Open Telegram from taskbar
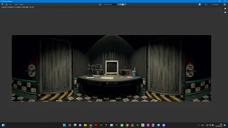Viewport: 228px width, 128px height. tap(159, 125)
